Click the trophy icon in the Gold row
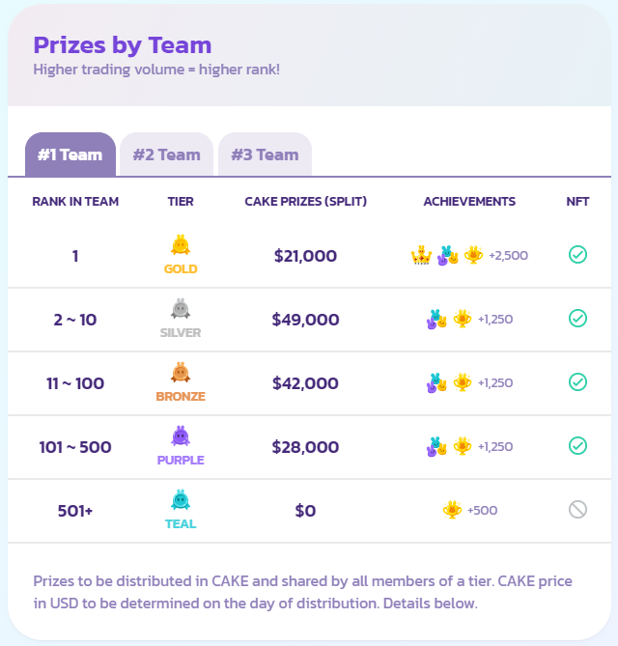The height and width of the screenshot is (646, 618). coord(473,255)
